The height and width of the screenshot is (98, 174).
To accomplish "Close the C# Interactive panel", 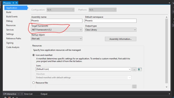I will coord(22,94).
